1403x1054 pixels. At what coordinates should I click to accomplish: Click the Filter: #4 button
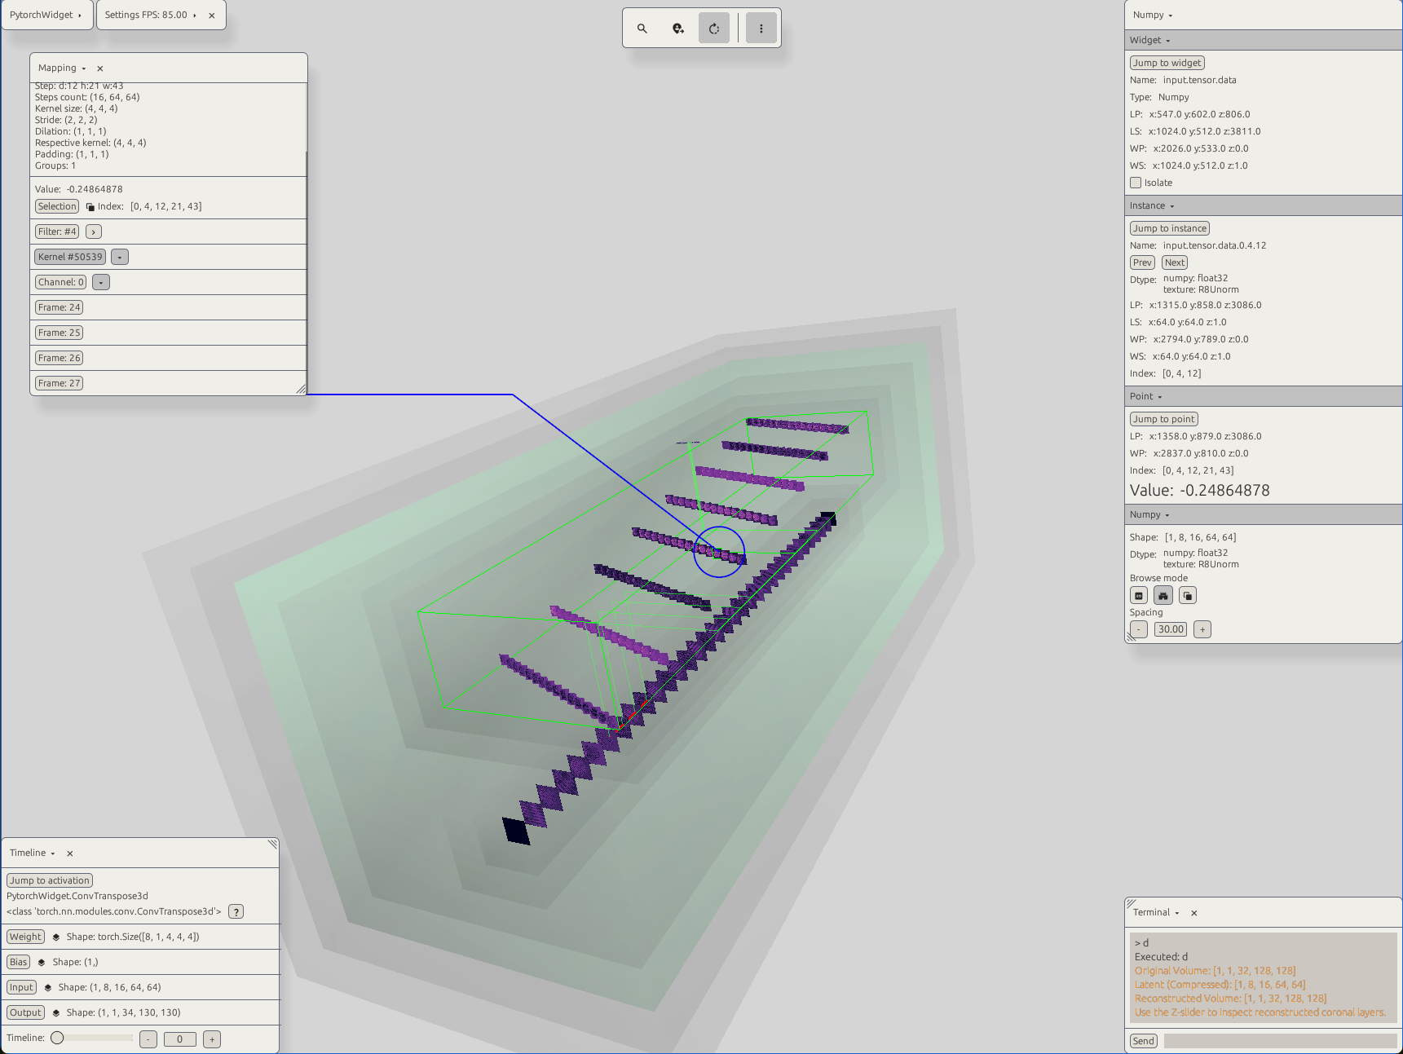pos(57,232)
